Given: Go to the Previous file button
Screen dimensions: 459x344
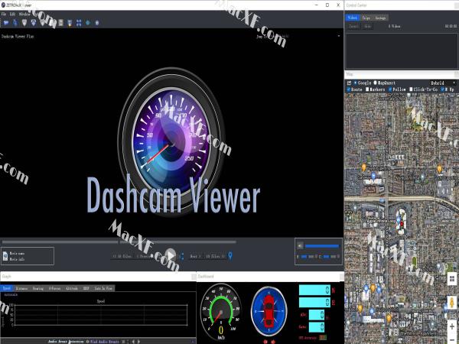Looking at the screenshot, I should click(x=144, y=256).
